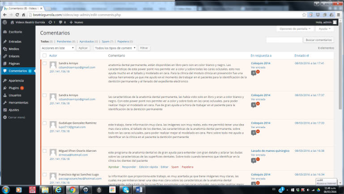344x194 pixels.
Task: Click Papelera under Miguel Efren comment
Action: pos(187,167)
